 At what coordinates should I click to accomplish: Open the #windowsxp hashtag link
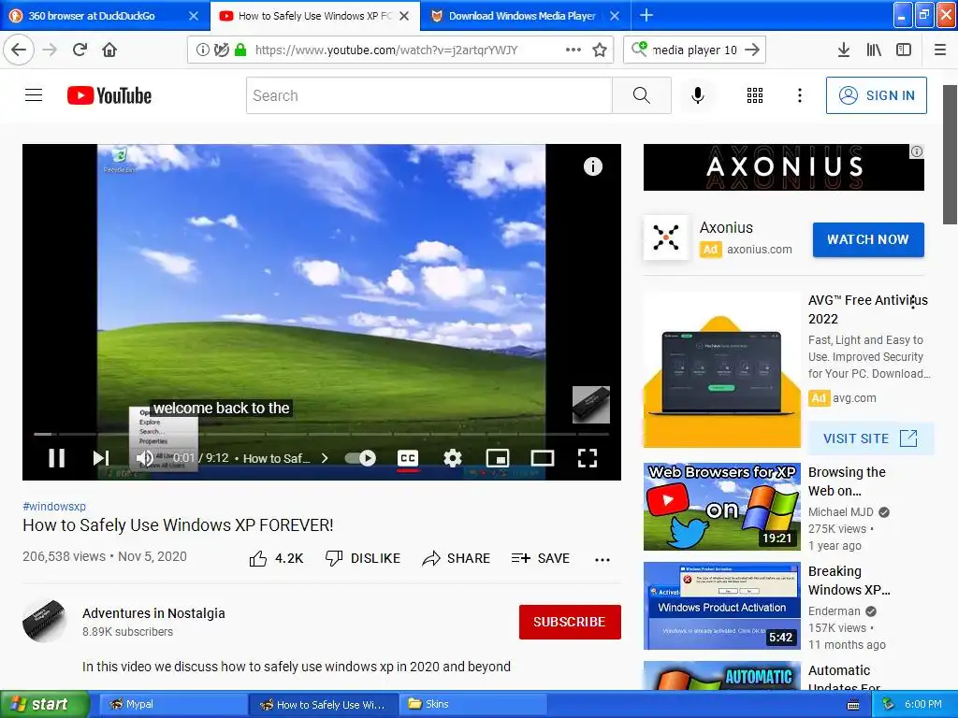[x=54, y=506]
